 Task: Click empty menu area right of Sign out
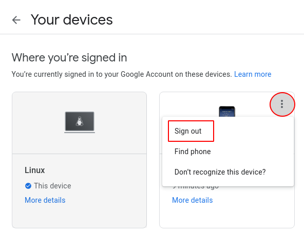(252, 131)
